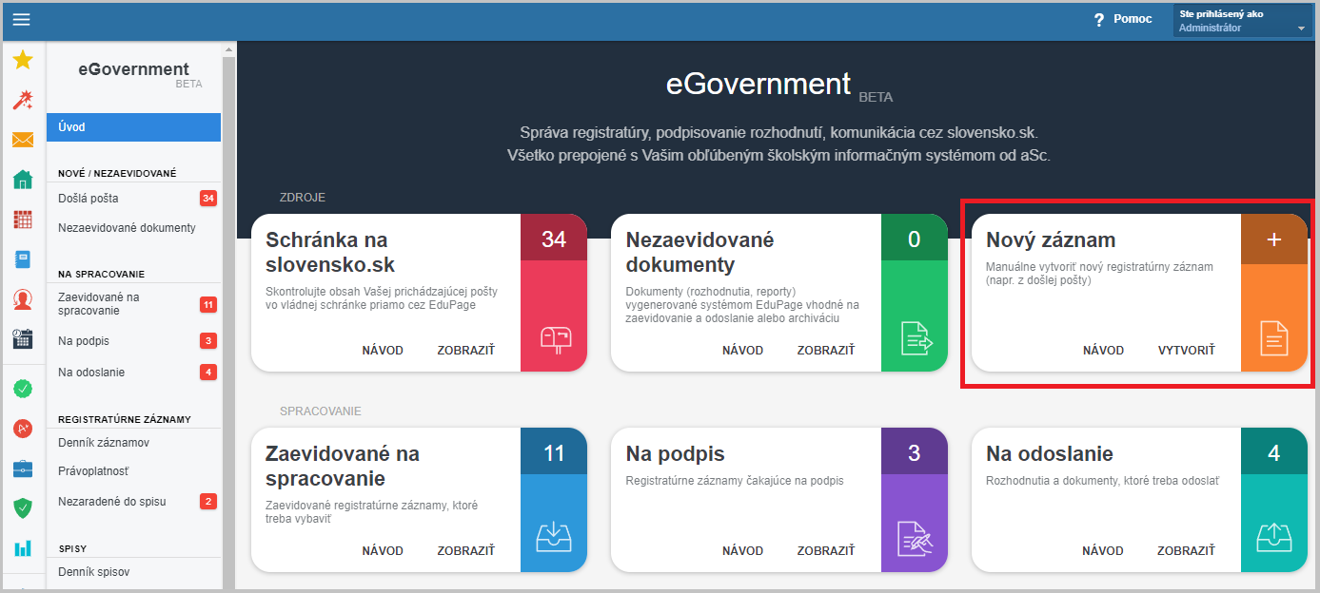The image size is (1320, 593).
Task: Open the red person profile icon
Action: (x=23, y=299)
